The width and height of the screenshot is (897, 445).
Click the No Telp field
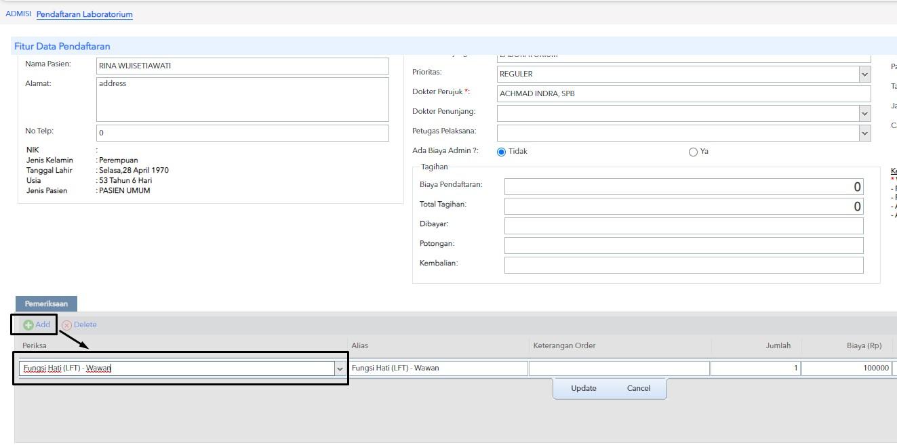pos(243,133)
